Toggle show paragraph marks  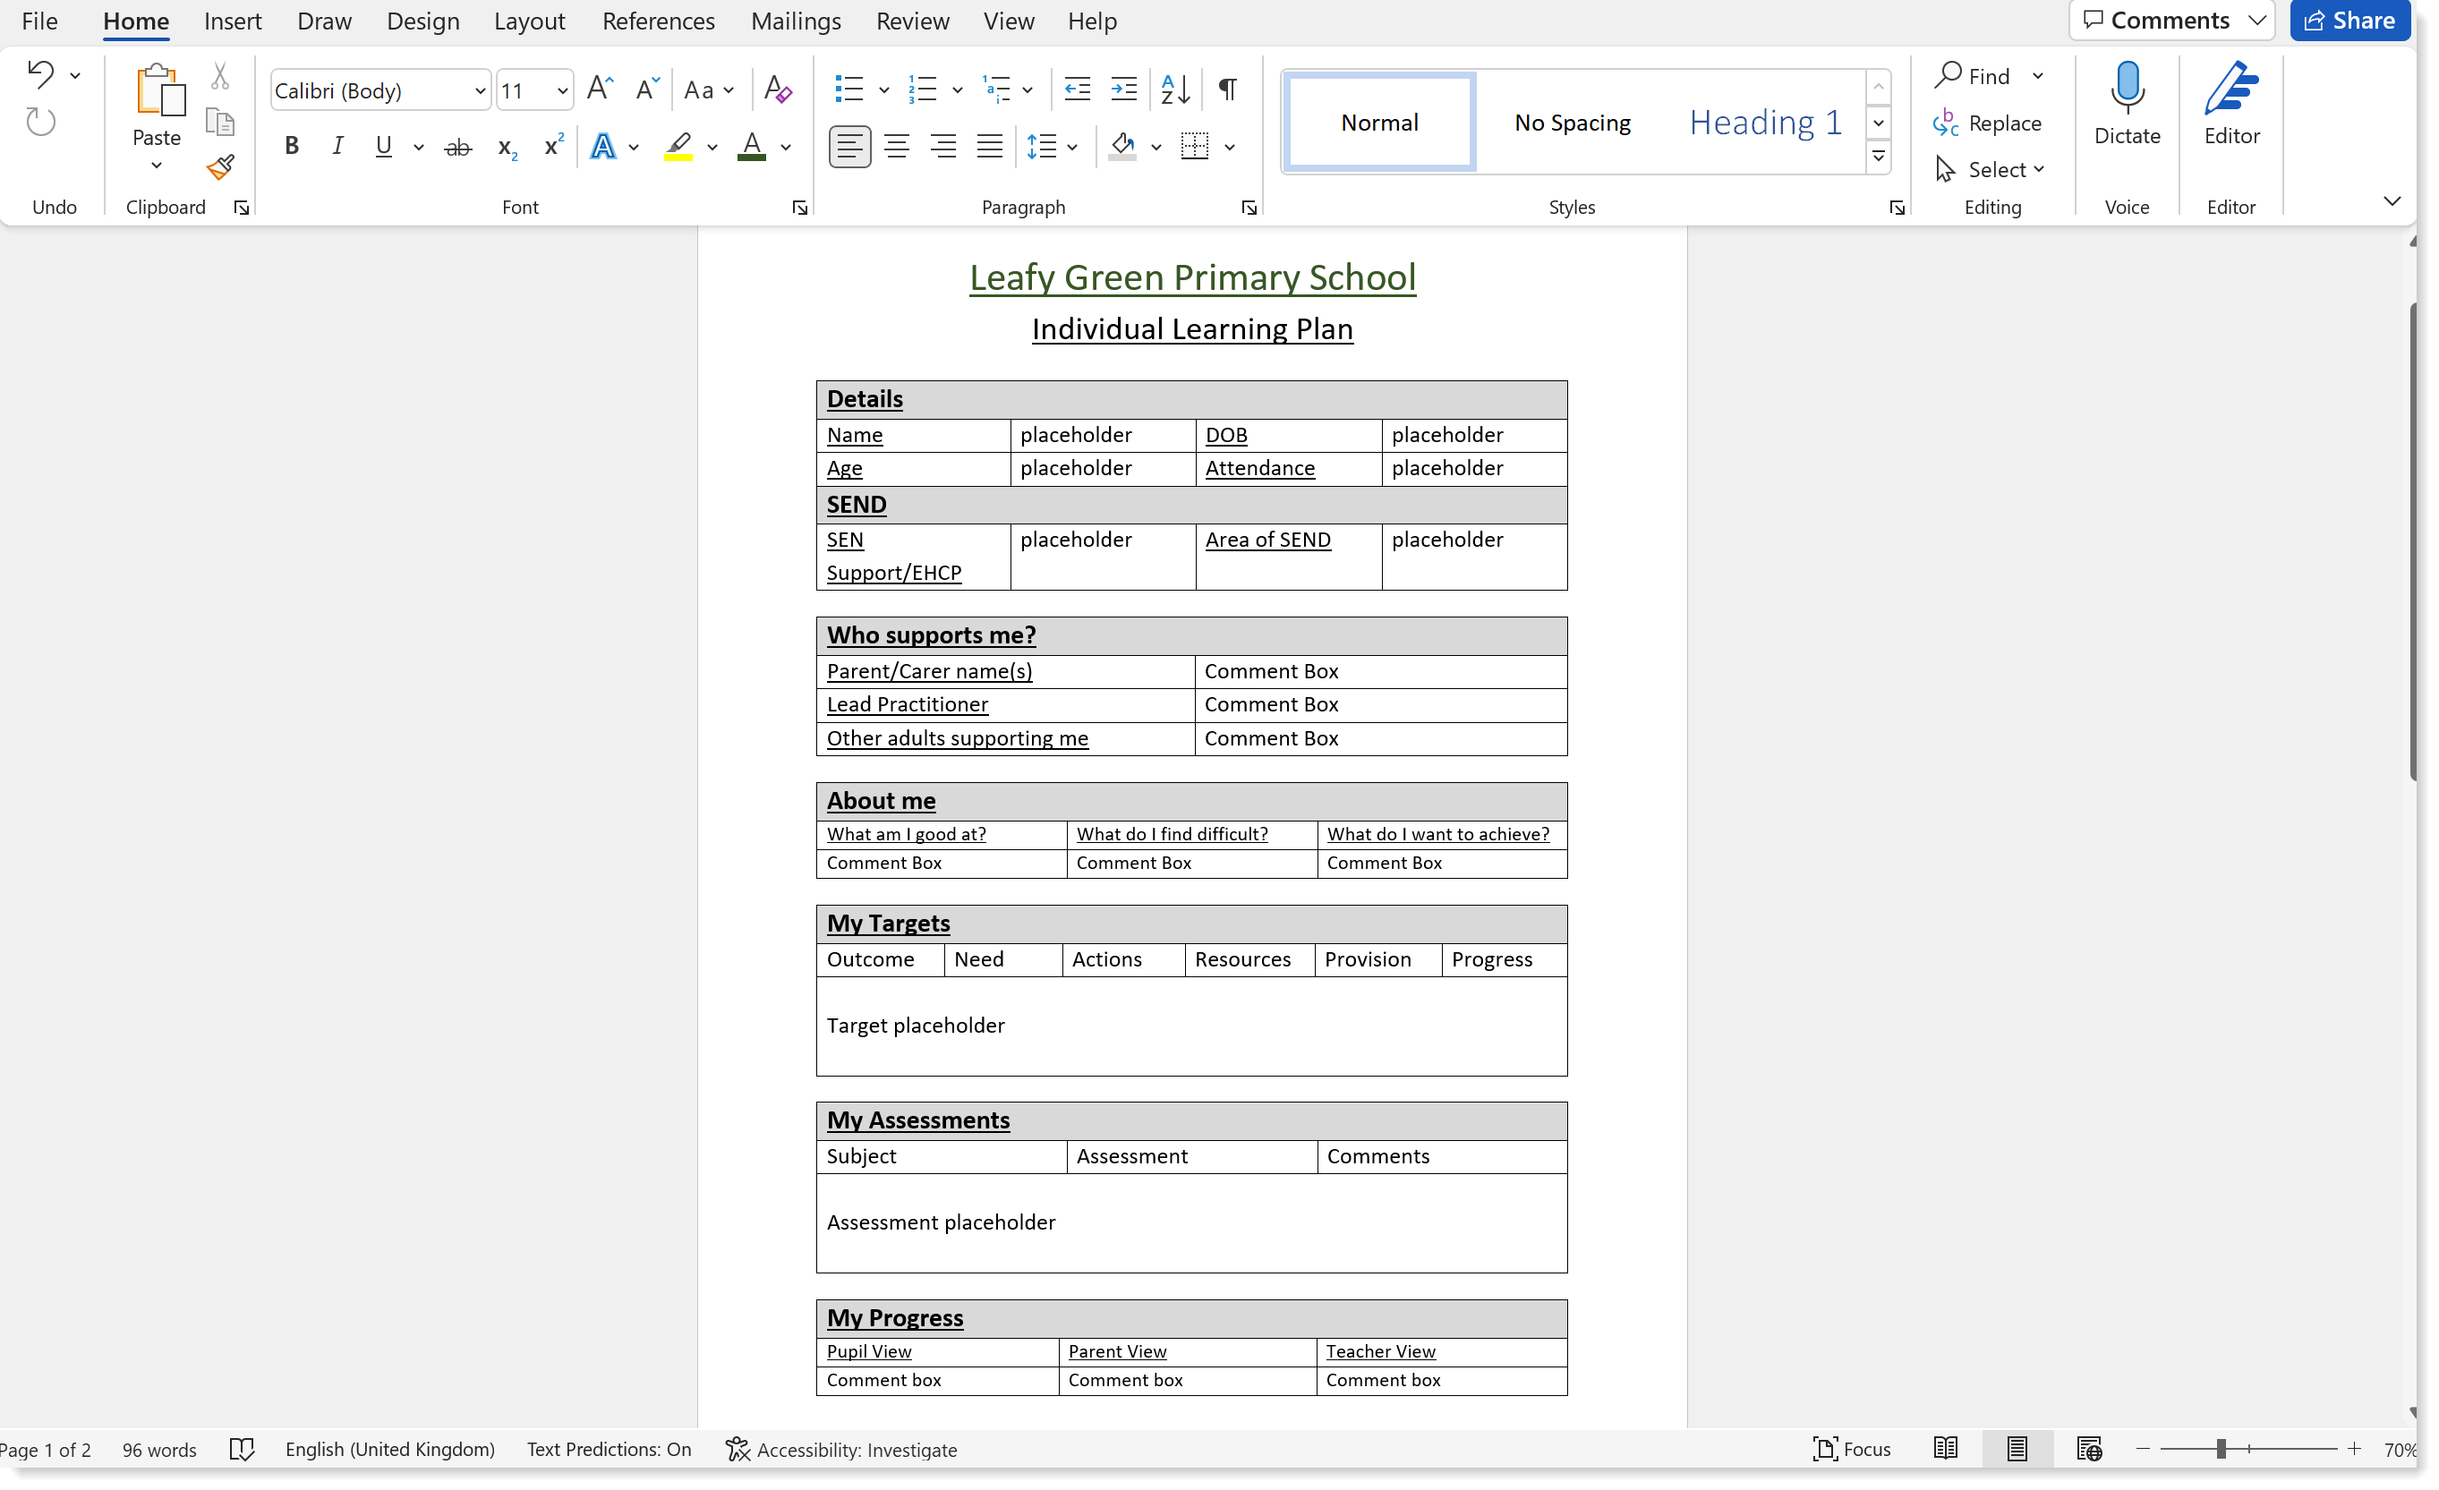coord(1227,90)
